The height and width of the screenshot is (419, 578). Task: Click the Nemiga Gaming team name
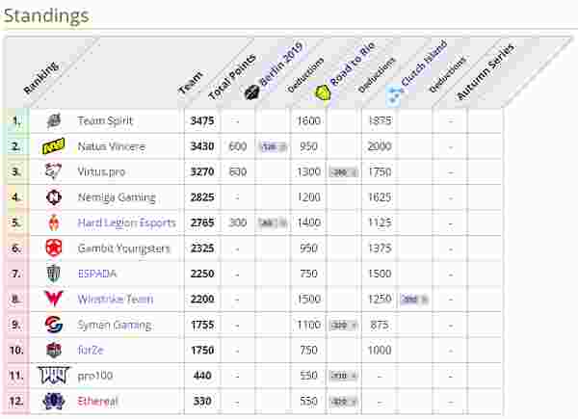(x=117, y=197)
